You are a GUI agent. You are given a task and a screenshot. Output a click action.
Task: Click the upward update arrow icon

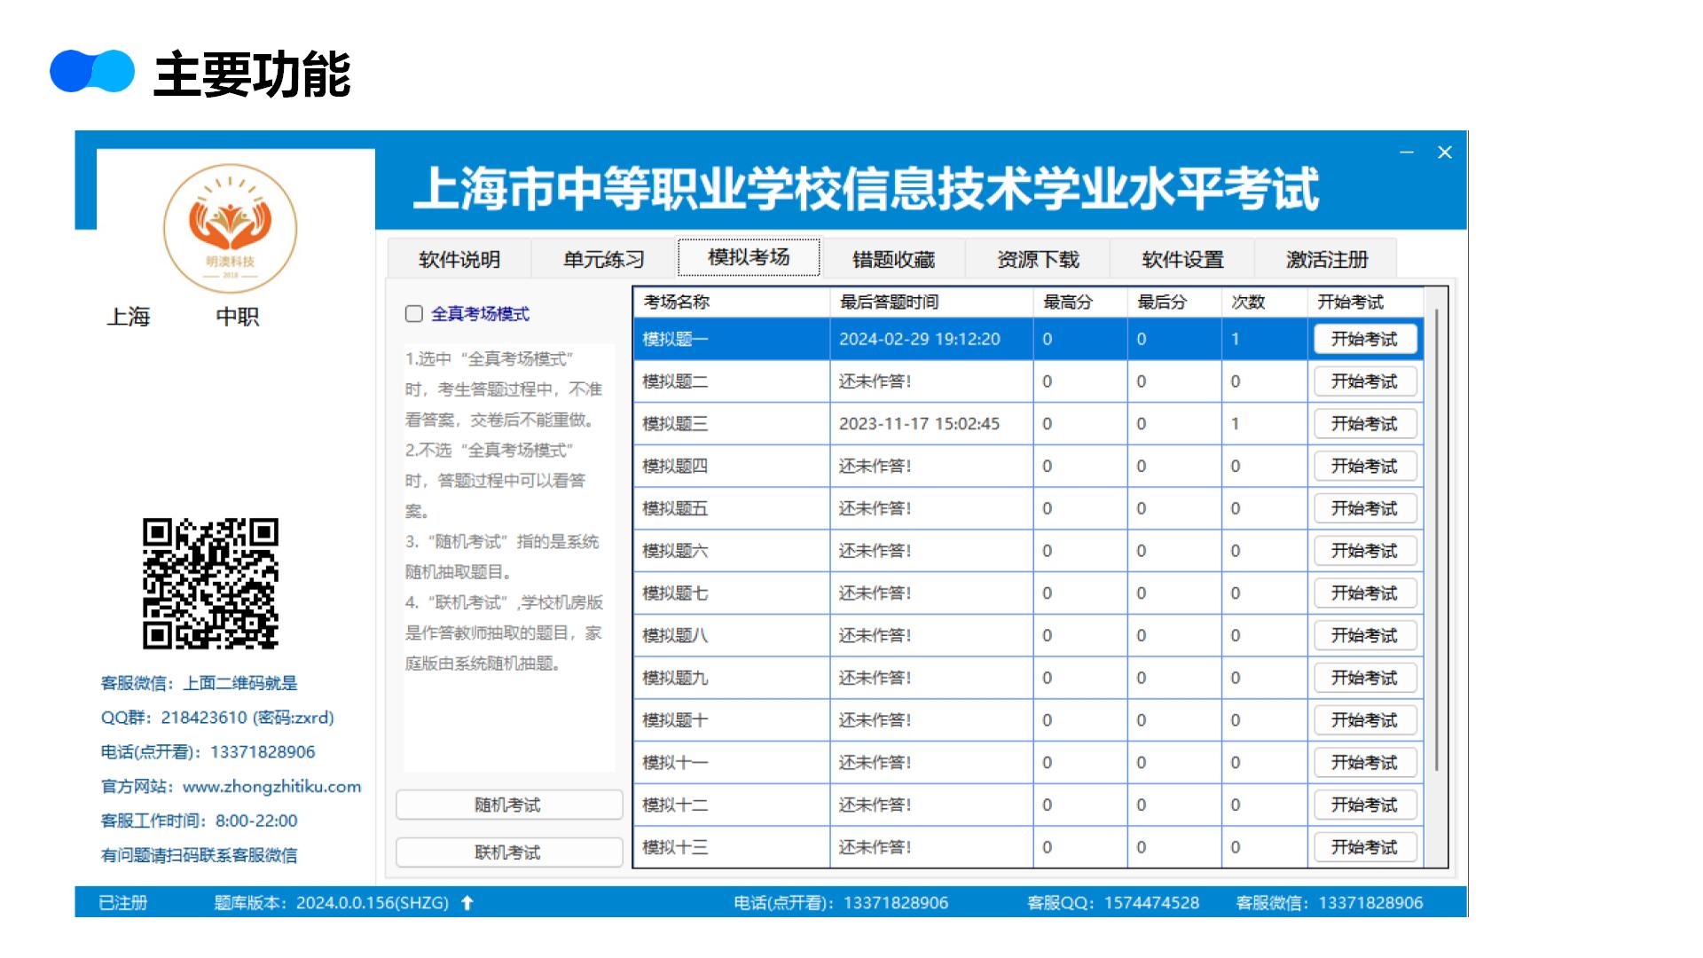pos(467,903)
